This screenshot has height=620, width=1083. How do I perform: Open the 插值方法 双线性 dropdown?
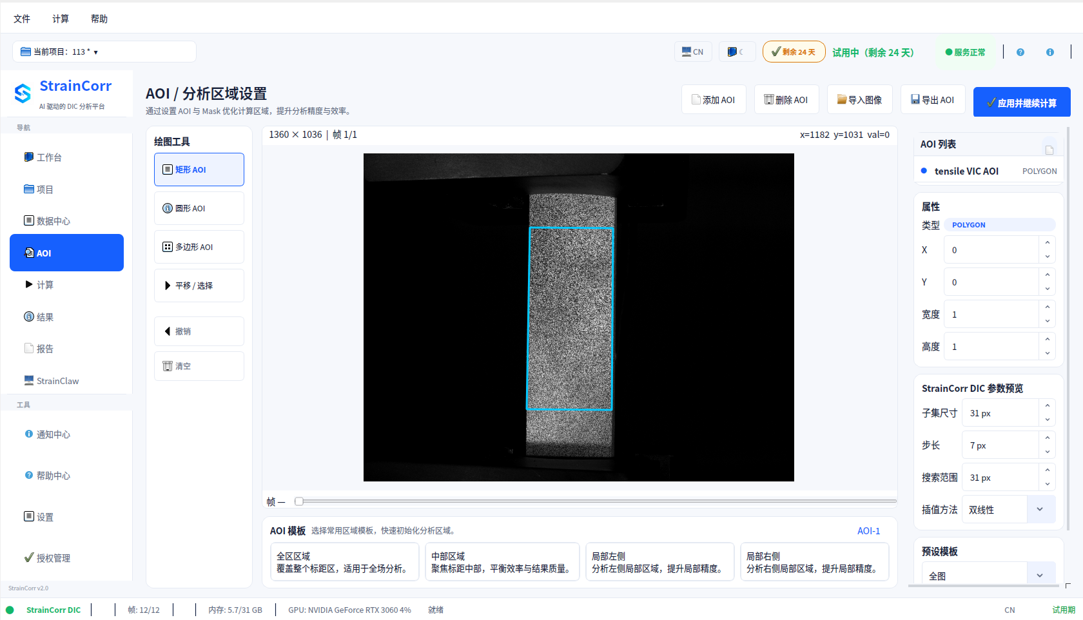point(1009,510)
